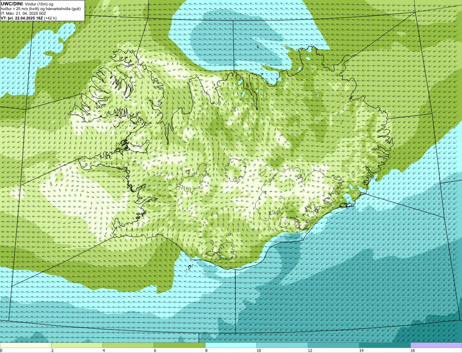Click legend scale label "10"

click(258, 350)
